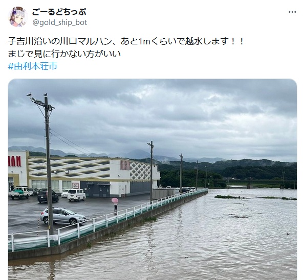
Task: Open the @gold_ship_bot handle link
Action: [x=59, y=22]
